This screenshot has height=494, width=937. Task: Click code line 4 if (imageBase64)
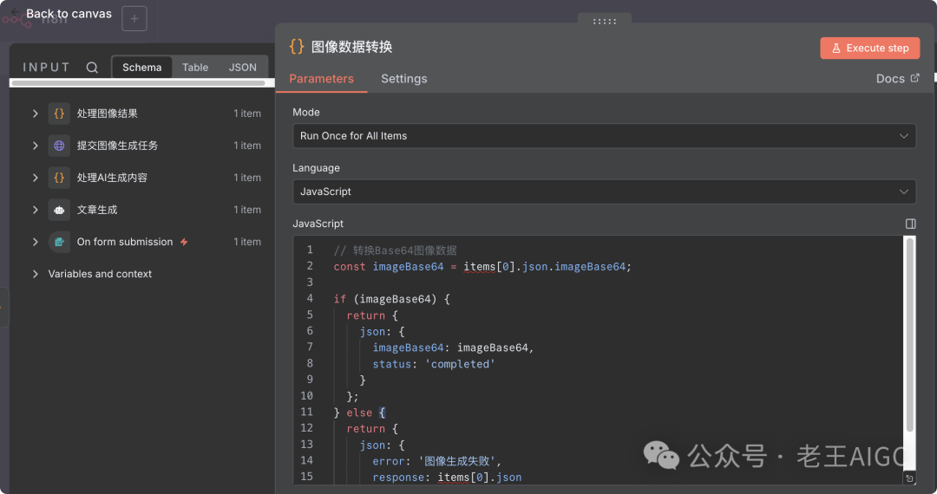coord(391,299)
